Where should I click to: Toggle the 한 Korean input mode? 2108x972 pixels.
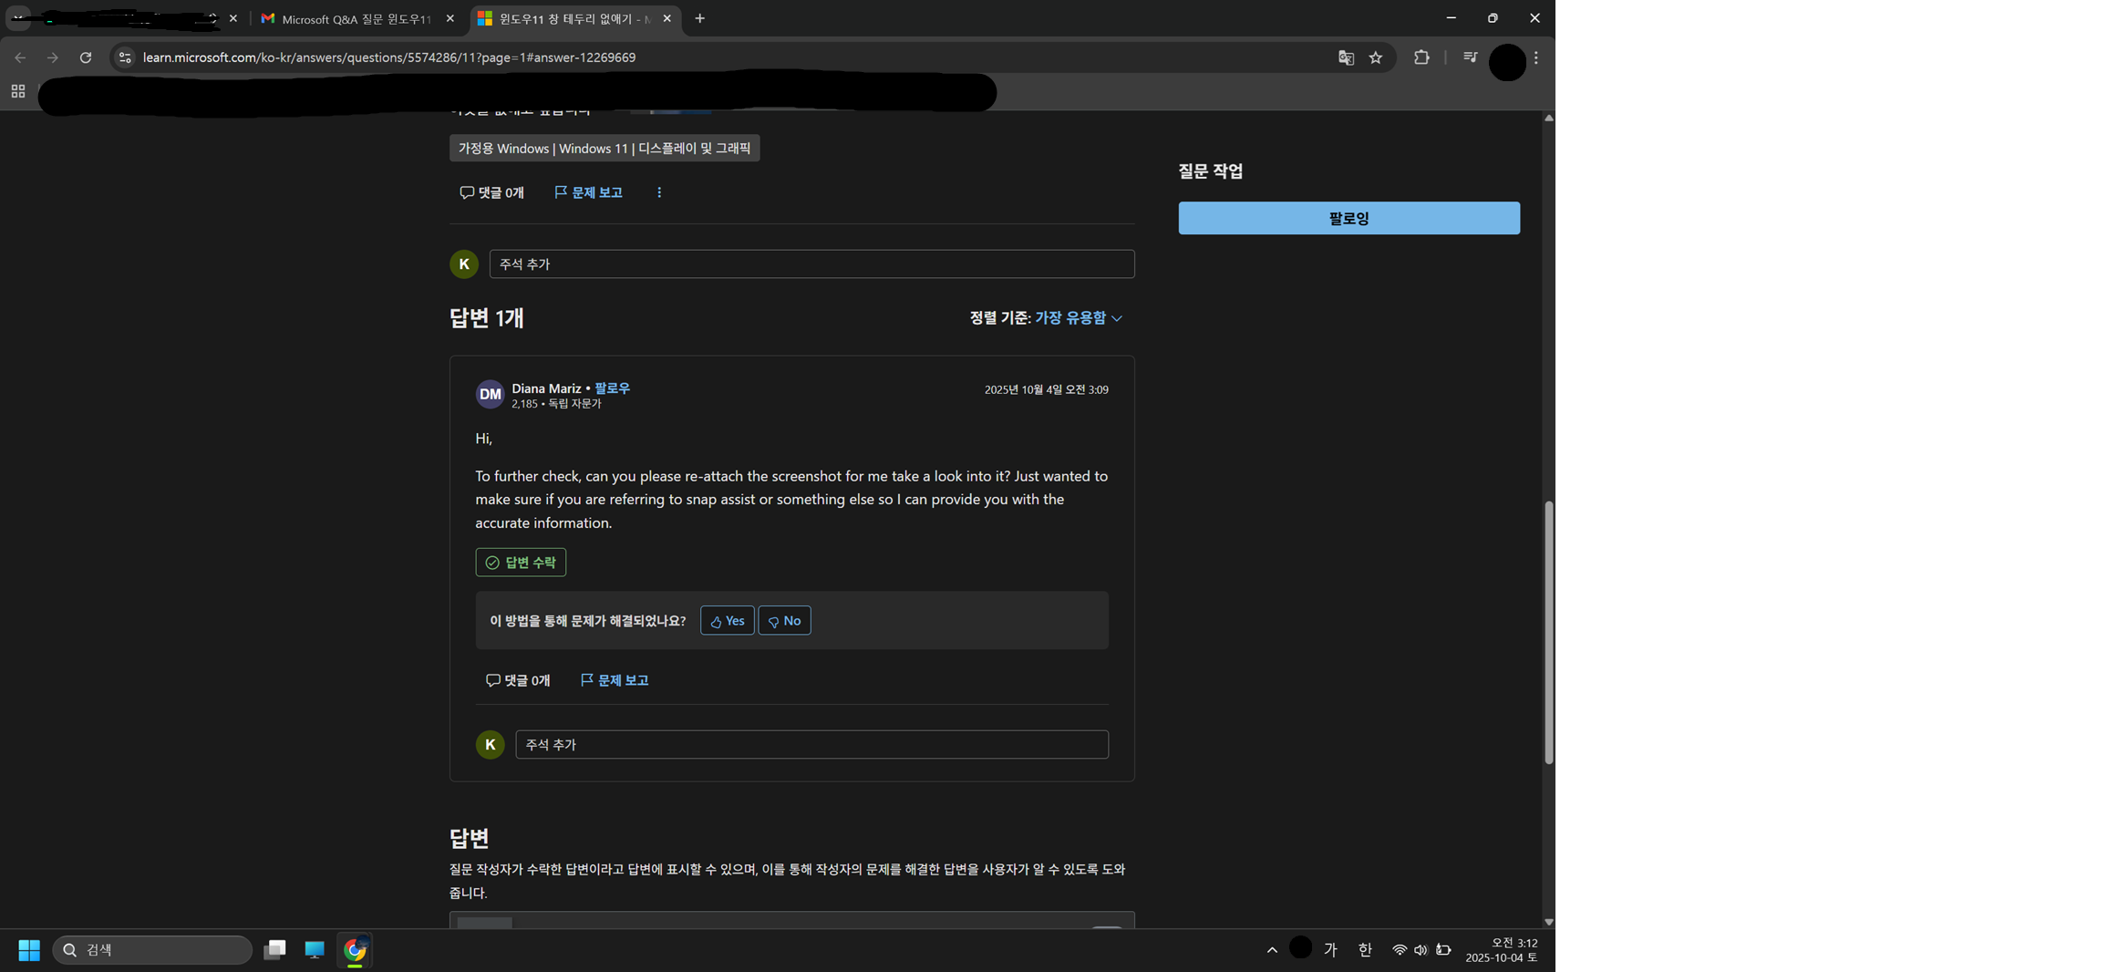point(1365,950)
